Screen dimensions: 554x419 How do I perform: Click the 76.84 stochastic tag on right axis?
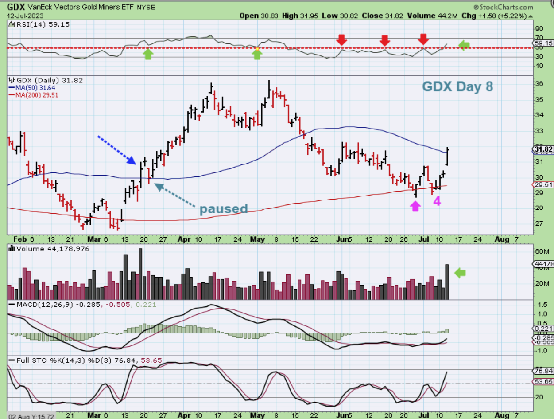543,371
